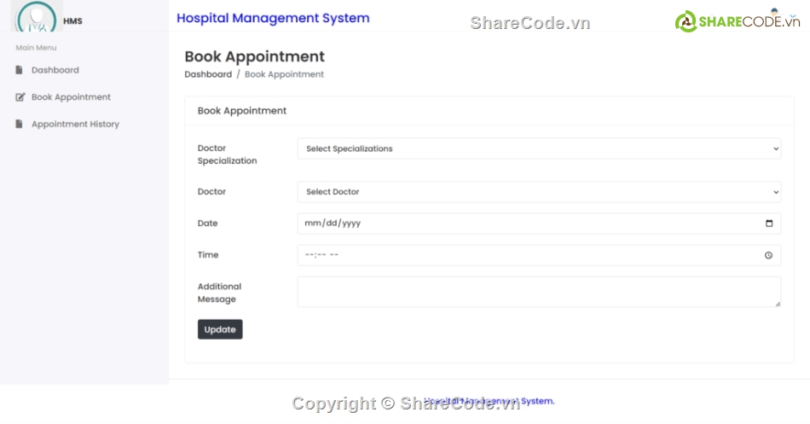This screenshot has height=424, width=810.
Task: Click the user avatar at top right
Action: pos(774,13)
